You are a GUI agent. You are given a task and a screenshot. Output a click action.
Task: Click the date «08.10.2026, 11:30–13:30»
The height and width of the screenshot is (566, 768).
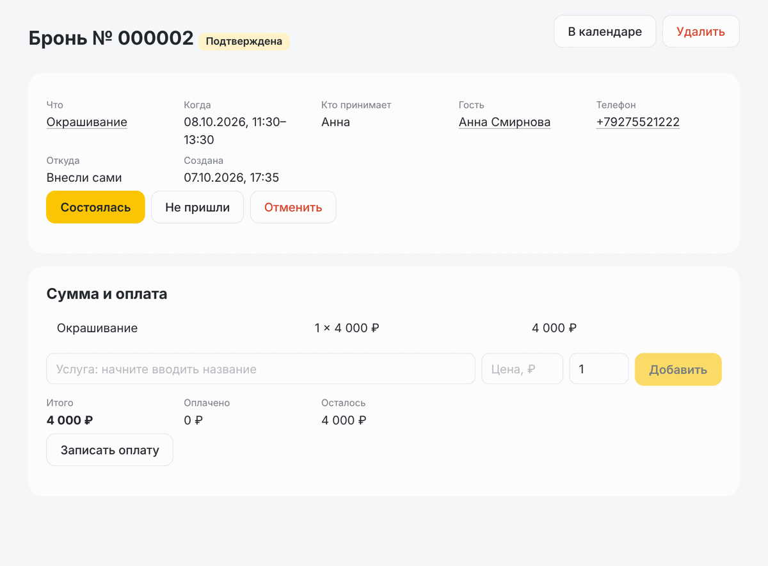coord(235,131)
